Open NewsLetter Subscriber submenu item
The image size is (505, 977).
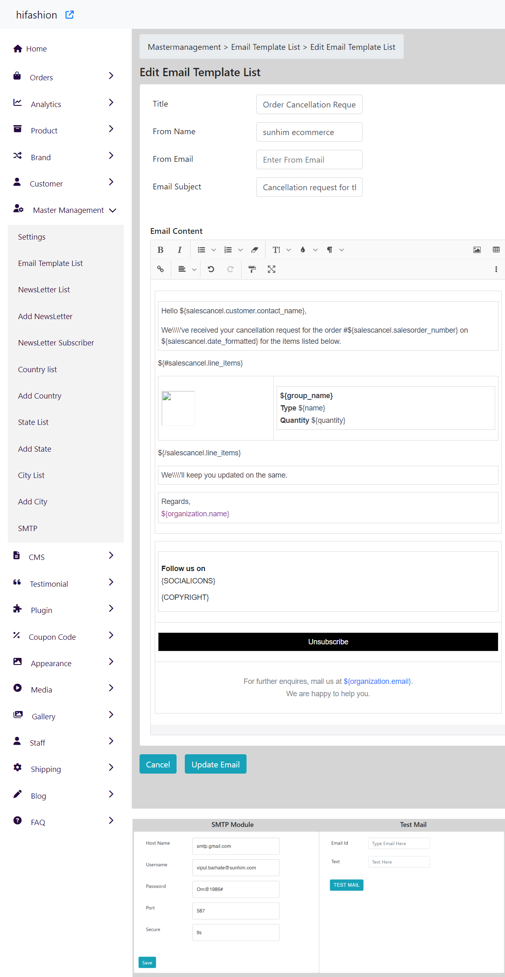coord(56,343)
